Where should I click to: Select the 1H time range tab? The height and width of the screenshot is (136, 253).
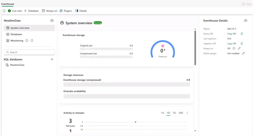point(162,113)
